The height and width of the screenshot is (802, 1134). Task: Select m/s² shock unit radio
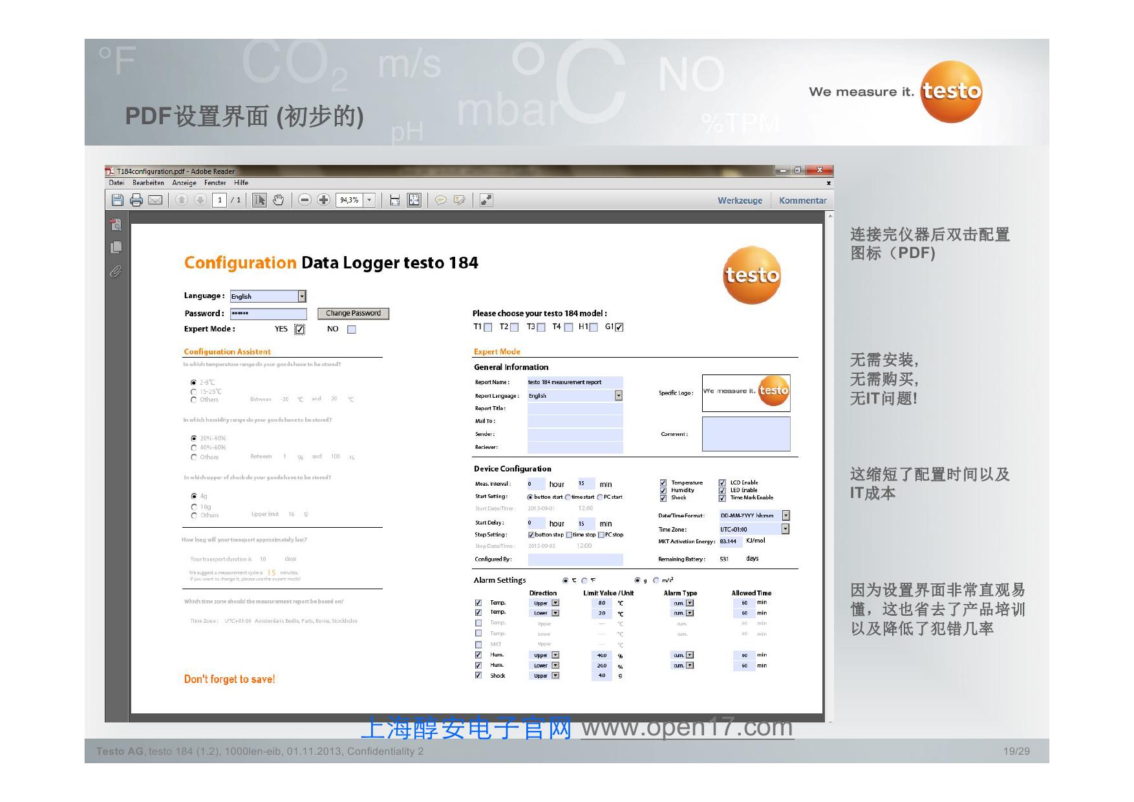(x=656, y=581)
